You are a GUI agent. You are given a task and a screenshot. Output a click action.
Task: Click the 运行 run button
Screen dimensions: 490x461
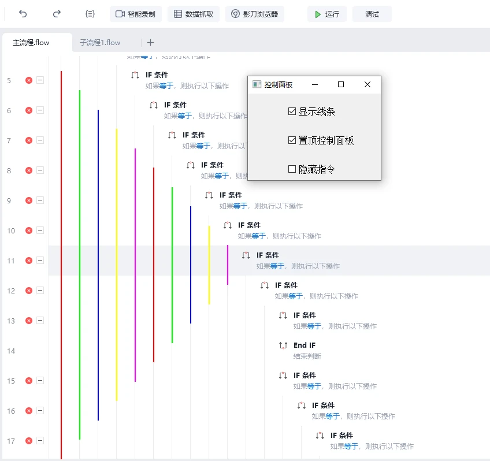(326, 14)
